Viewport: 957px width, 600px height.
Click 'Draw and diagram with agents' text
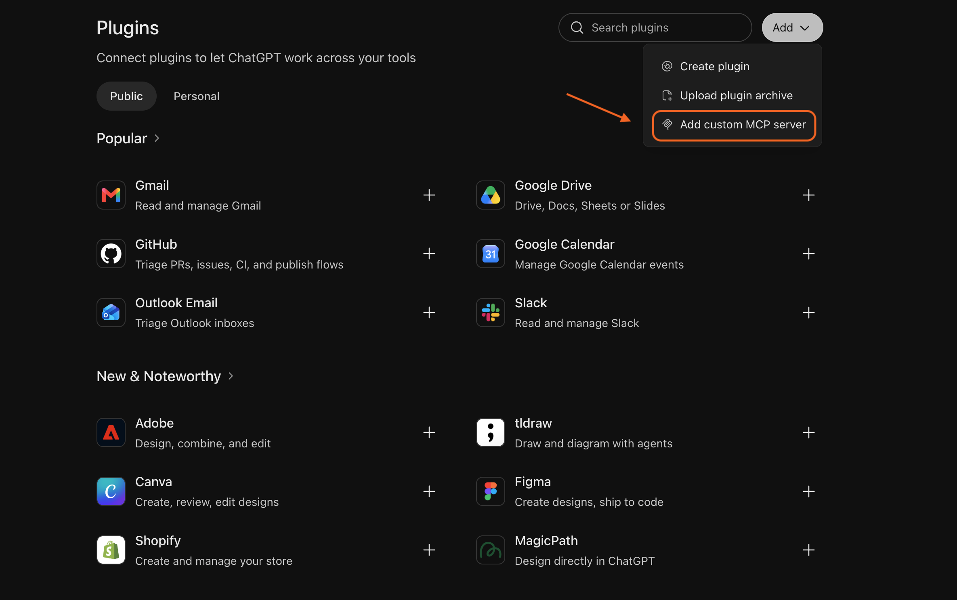click(x=594, y=443)
